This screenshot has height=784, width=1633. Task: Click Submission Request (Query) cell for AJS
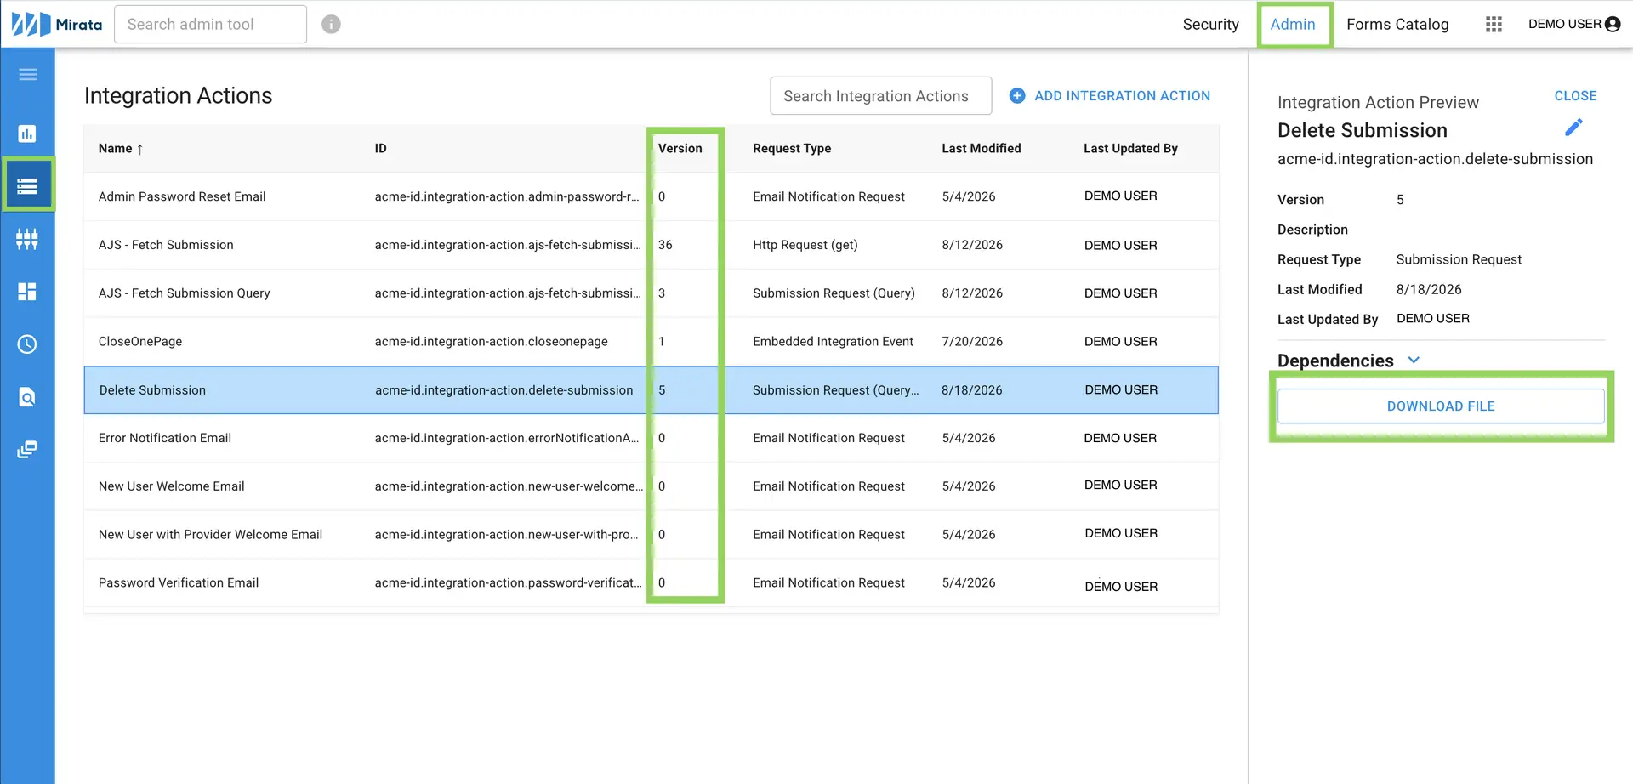[x=834, y=293]
